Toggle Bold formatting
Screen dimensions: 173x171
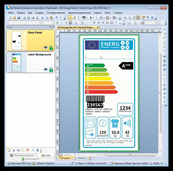pos(57,23)
